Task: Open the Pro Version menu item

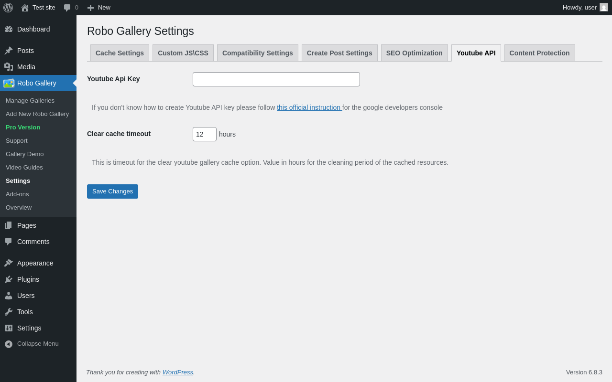Action: 23,127
